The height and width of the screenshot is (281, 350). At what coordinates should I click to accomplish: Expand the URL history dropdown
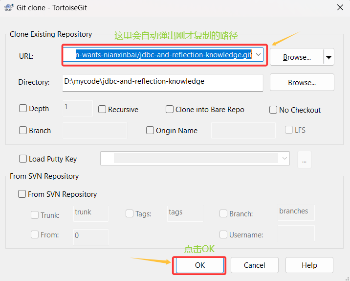point(258,54)
